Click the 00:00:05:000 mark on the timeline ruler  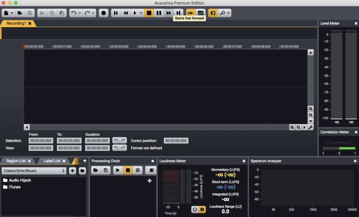pyautogui.click(x=176, y=47)
